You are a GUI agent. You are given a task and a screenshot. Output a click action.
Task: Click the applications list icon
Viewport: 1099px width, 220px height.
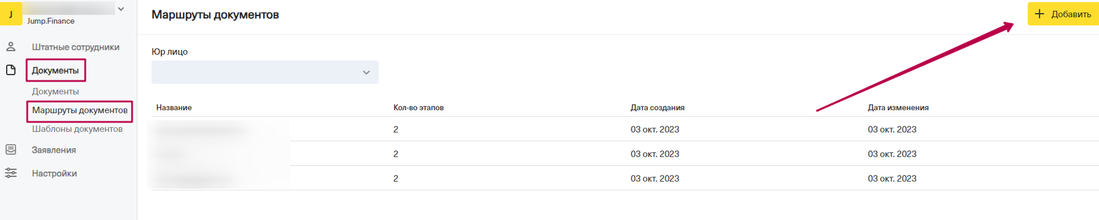(10, 150)
